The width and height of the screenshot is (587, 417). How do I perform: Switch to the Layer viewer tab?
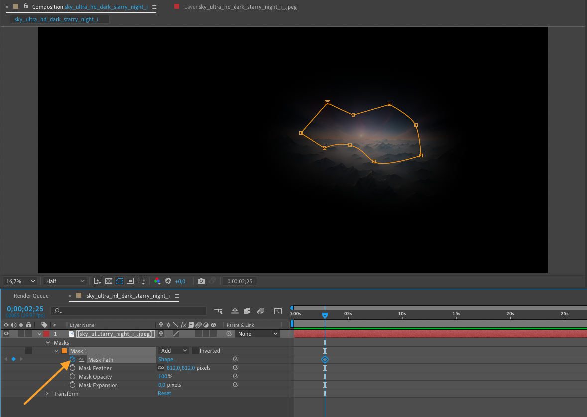click(240, 7)
